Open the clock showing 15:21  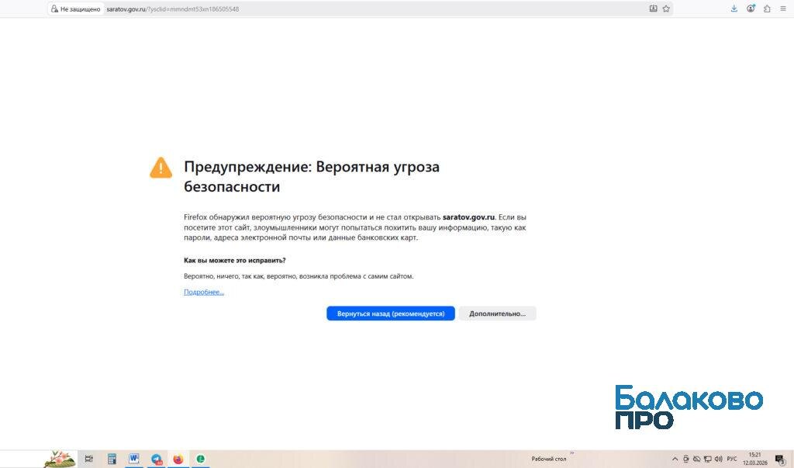(x=755, y=459)
